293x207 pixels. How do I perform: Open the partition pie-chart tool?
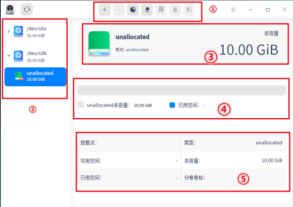pos(133,10)
